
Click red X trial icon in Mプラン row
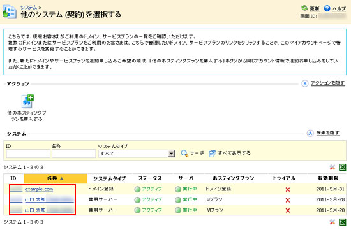tap(288, 210)
